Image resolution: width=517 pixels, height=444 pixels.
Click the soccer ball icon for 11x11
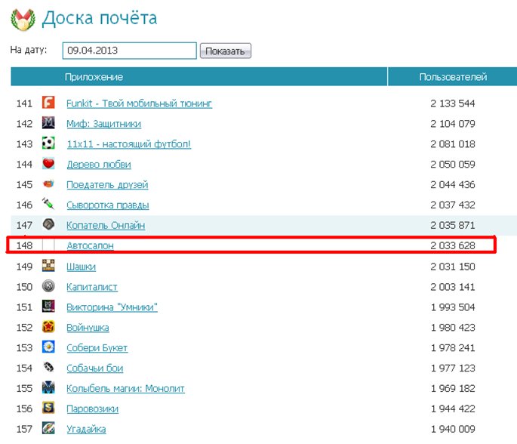48,143
